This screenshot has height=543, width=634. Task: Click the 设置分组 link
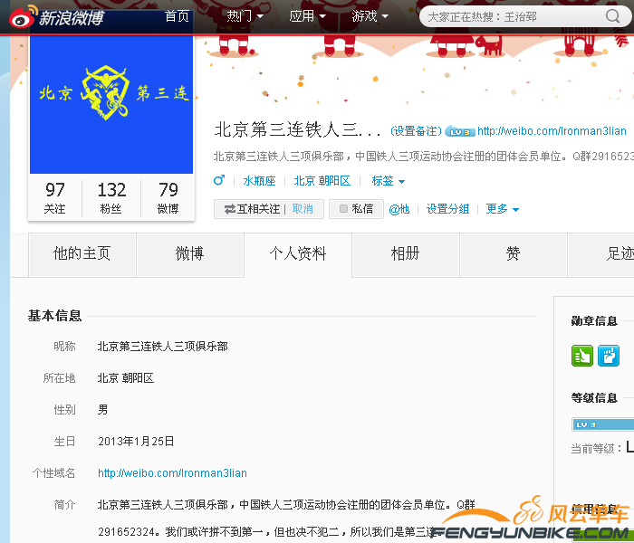pos(447,209)
